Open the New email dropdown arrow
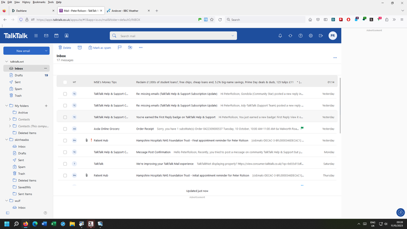Viewport: 407px width, 229px height. [46, 50]
